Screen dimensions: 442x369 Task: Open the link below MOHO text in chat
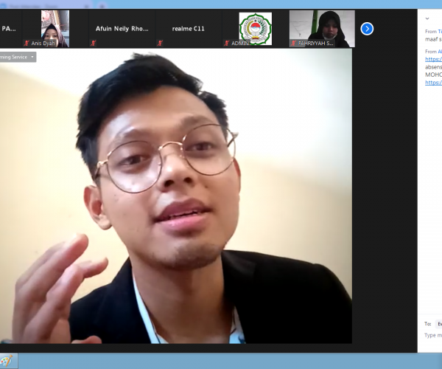point(433,83)
